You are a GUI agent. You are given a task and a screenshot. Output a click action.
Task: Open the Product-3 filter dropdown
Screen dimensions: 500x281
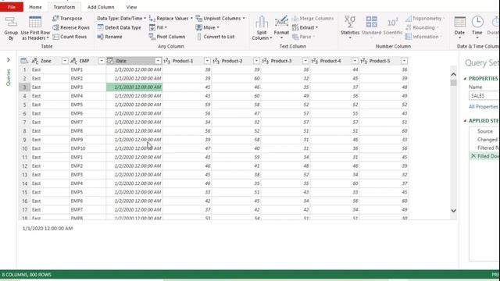click(305, 61)
